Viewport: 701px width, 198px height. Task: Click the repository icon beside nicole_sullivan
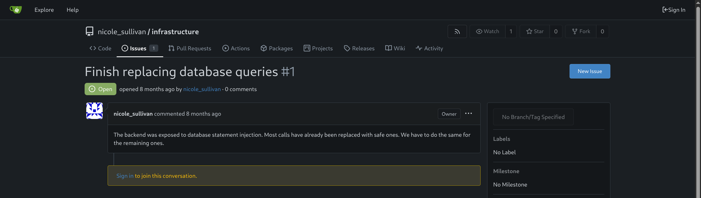click(x=90, y=31)
